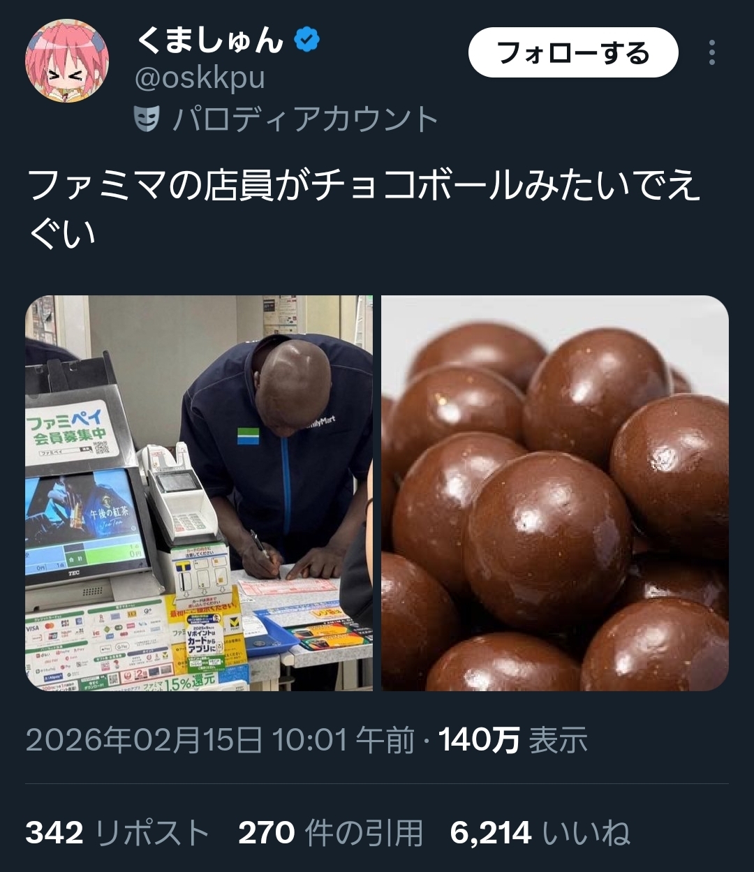Open the chocolate balls photo thumbnail

point(555,493)
